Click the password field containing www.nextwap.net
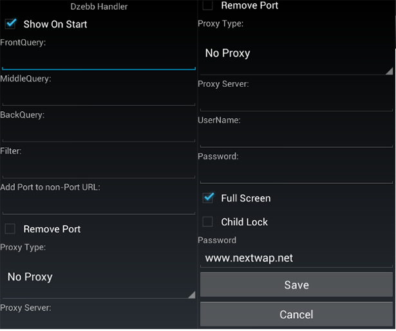Screen dimensions: 396x331 pos(296,258)
